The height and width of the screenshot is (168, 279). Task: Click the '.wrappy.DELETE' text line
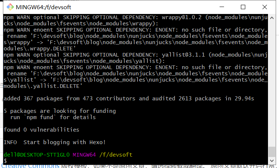click(x=40, y=49)
